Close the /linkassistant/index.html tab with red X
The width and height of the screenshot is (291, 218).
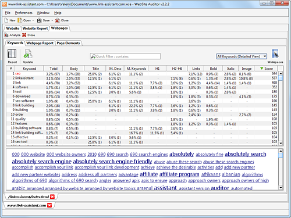[52, 196]
